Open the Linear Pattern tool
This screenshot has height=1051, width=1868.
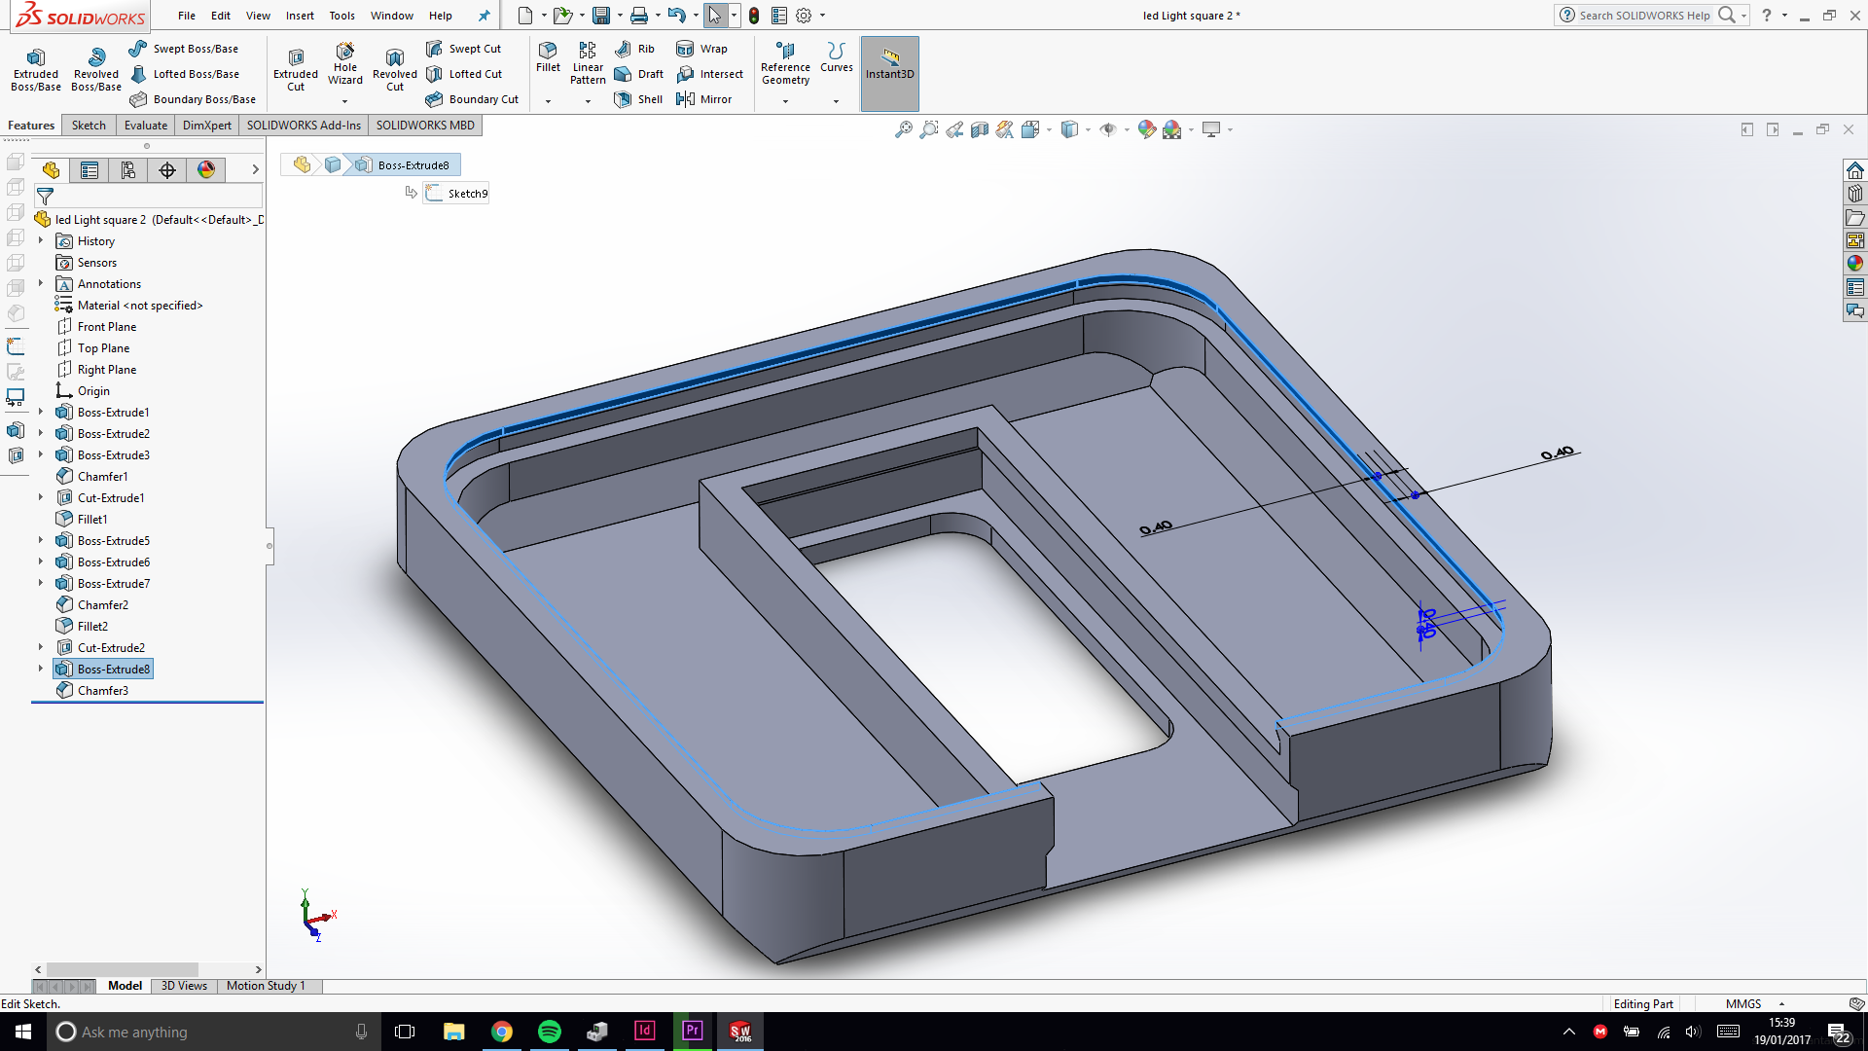(x=588, y=63)
